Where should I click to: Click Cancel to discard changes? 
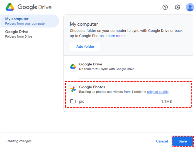[162, 141]
